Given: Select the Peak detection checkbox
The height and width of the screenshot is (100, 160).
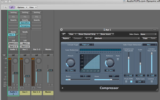Looking at the screenshot, I should point(126,81).
